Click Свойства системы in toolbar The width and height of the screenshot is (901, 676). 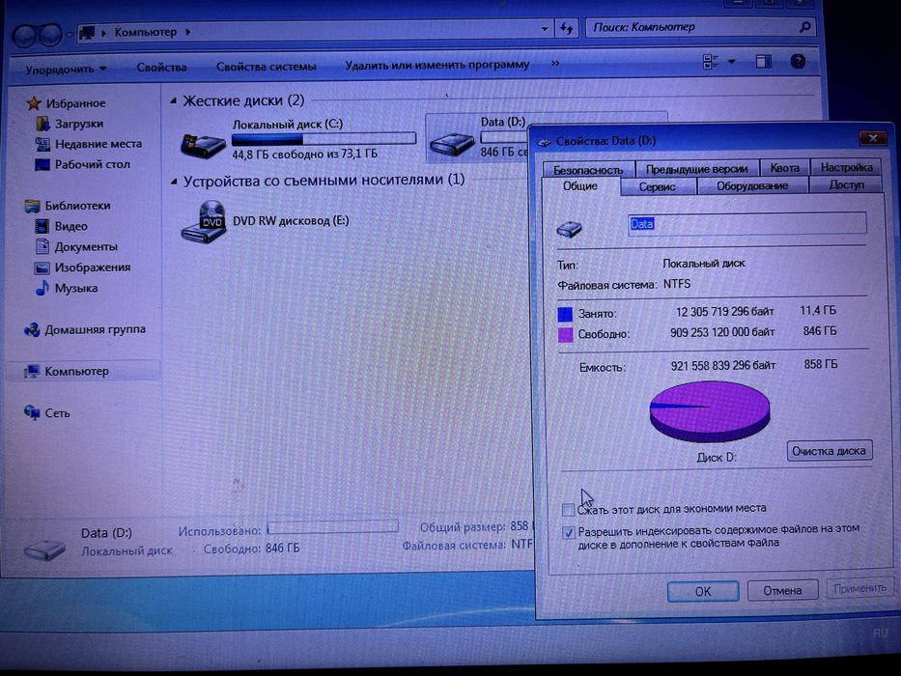[266, 67]
